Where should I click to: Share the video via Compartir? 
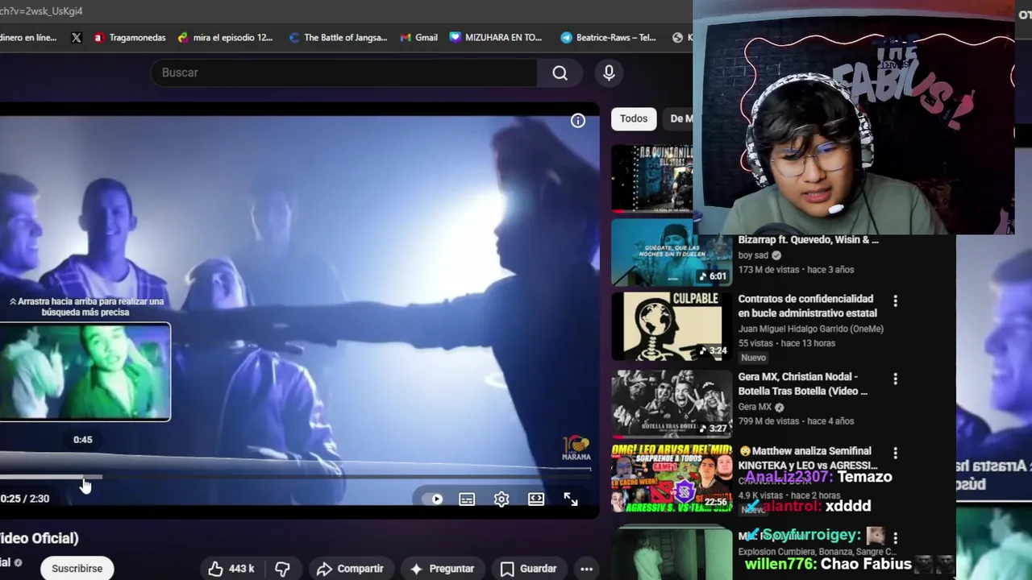350,569
